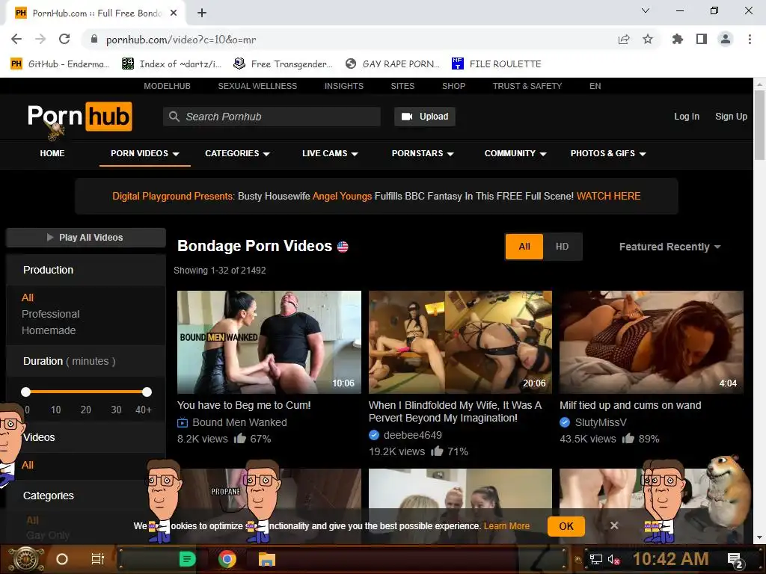View site info via the padlock icon

(94, 39)
